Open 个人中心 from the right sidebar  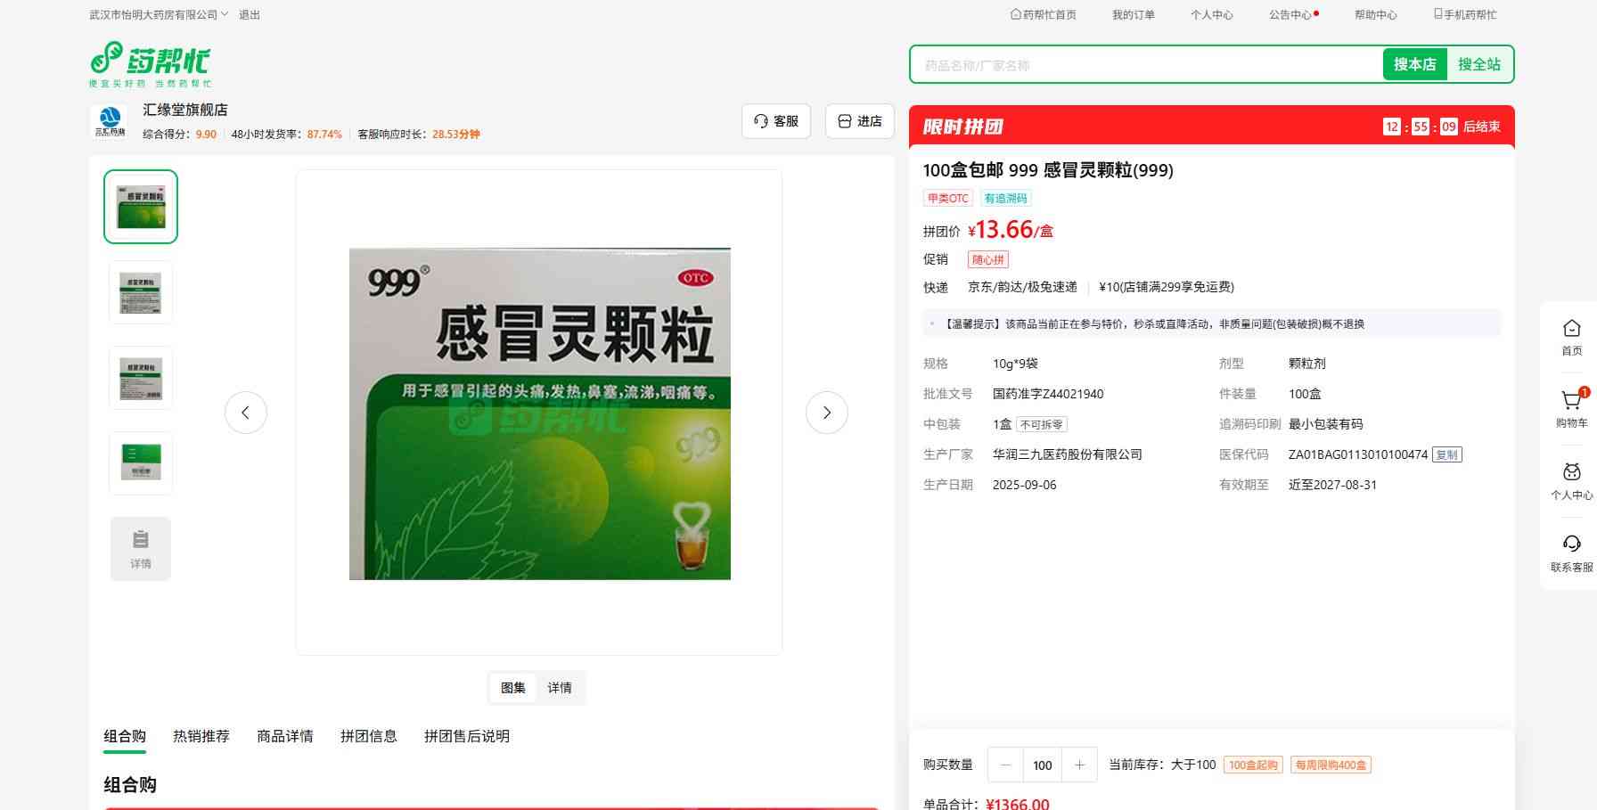coord(1571,480)
